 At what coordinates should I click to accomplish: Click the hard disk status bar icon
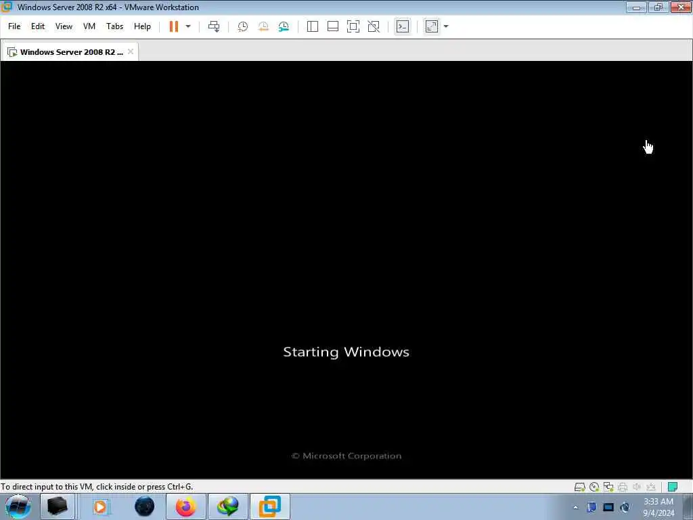[x=580, y=487]
